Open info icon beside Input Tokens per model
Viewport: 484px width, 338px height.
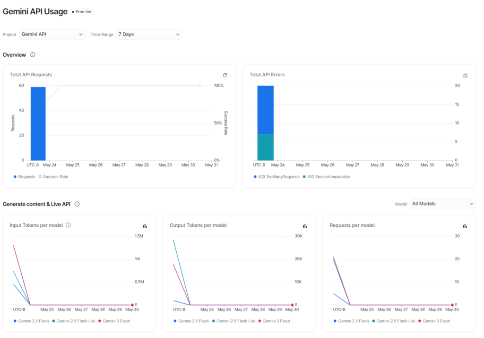point(68,225)
